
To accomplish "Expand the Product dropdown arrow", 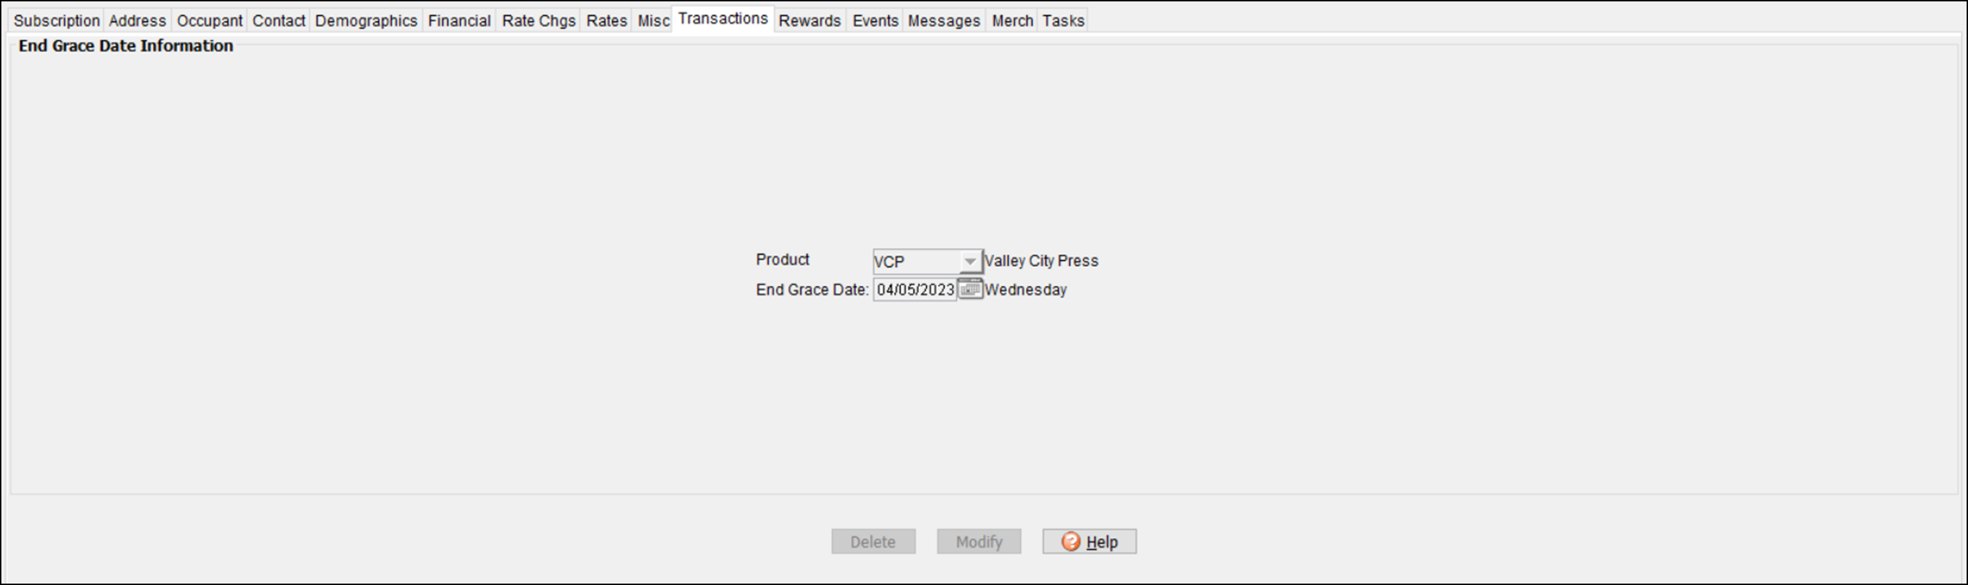I will pos(970,261).
